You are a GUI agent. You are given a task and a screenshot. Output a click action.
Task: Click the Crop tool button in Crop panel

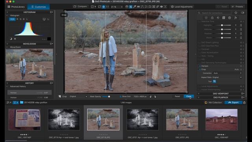pyautogui.click(x=214, y=81)
